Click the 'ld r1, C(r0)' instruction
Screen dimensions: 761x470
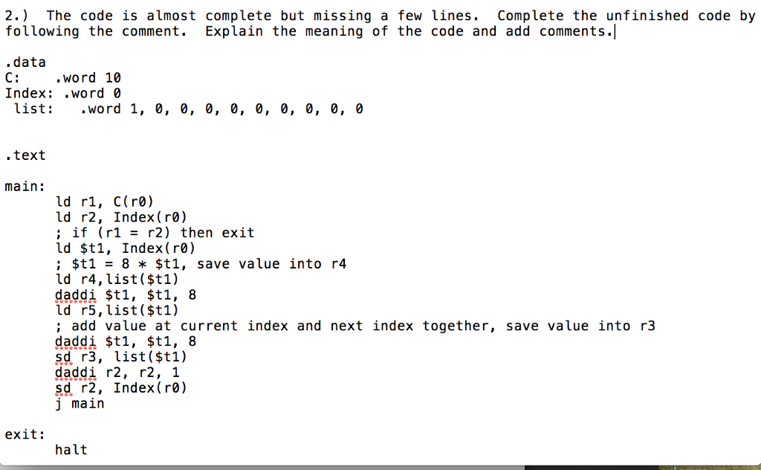click(104, 202)
